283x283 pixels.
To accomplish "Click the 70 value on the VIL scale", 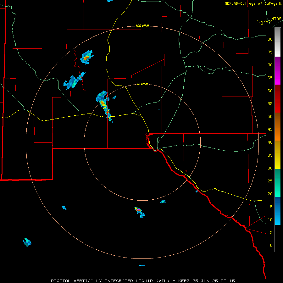I will click(x=270, y=65).
